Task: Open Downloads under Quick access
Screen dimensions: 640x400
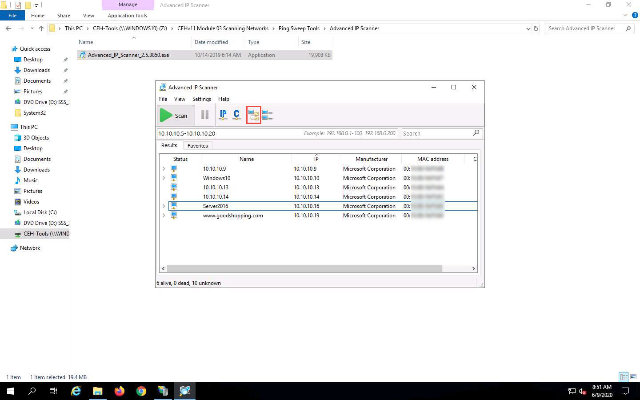Action: [36, 70]
